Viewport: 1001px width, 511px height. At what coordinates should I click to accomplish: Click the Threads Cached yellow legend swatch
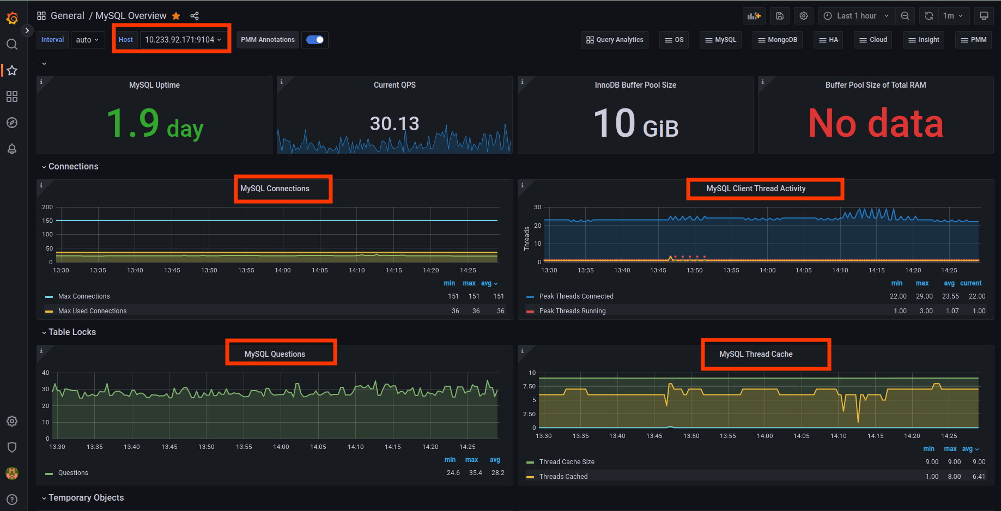coord(530,477)
